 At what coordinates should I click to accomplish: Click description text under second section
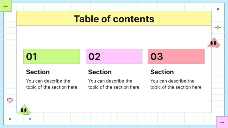[114, 84]
